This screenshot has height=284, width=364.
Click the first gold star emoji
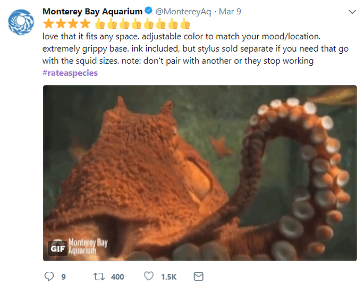click(48, 24)
